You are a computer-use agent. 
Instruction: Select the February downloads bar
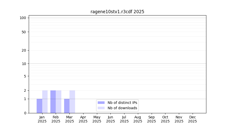(x=59, y=102)
